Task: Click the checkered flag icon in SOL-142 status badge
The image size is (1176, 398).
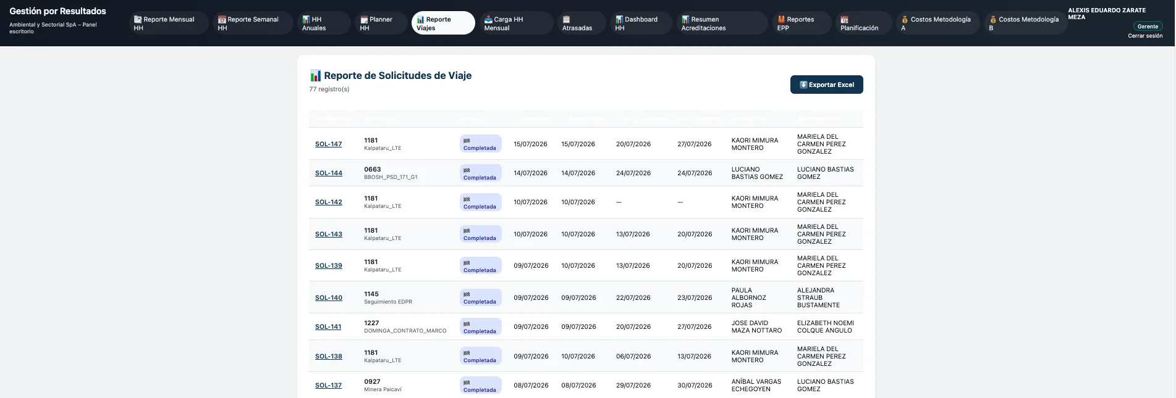Action: coord(467,199)
